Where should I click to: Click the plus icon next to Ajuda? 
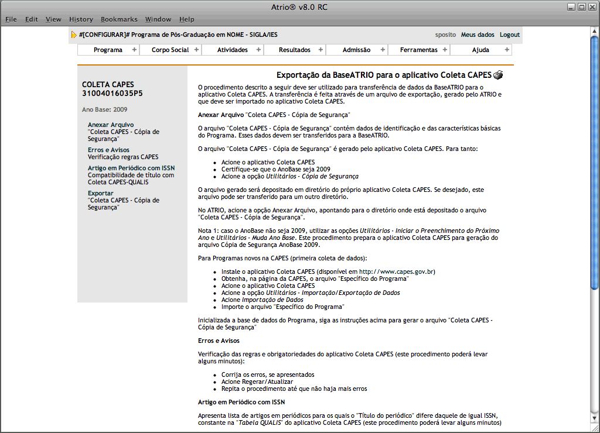click(507, 50)
